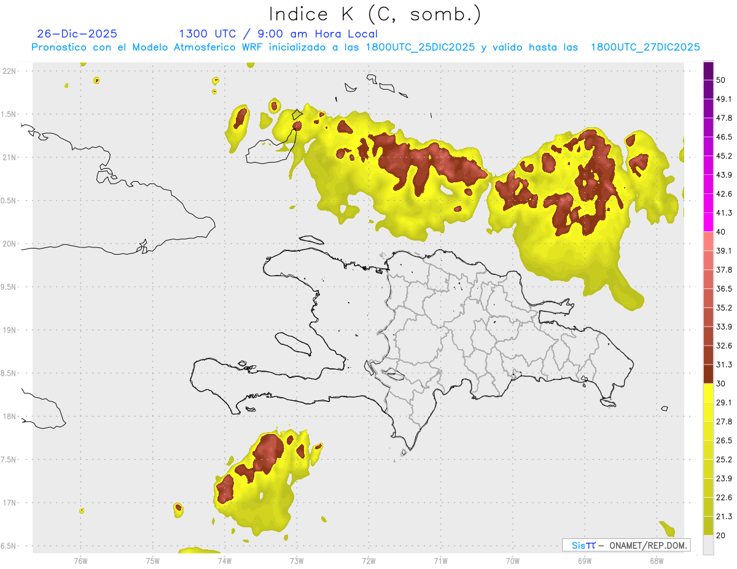Click the "68W" longitude label
Image resolution: width=737 pixels, height=569 pixels.
[656, 560]
